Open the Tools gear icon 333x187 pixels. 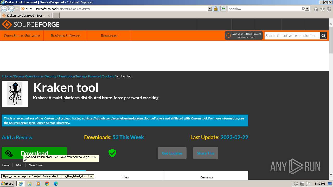(329, 9)
